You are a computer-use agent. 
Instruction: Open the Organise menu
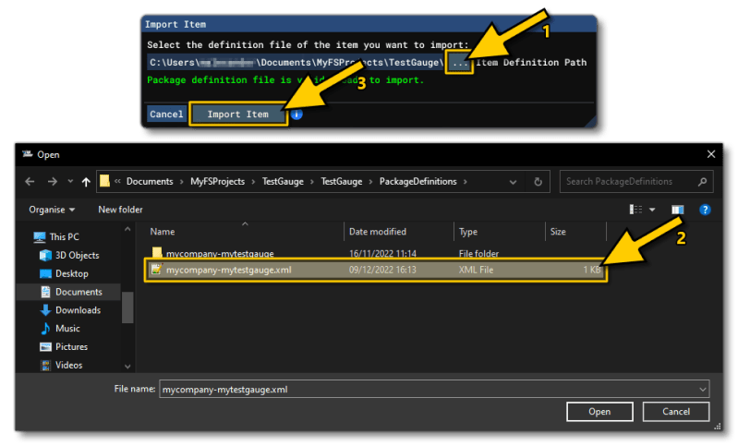(52, 210)
